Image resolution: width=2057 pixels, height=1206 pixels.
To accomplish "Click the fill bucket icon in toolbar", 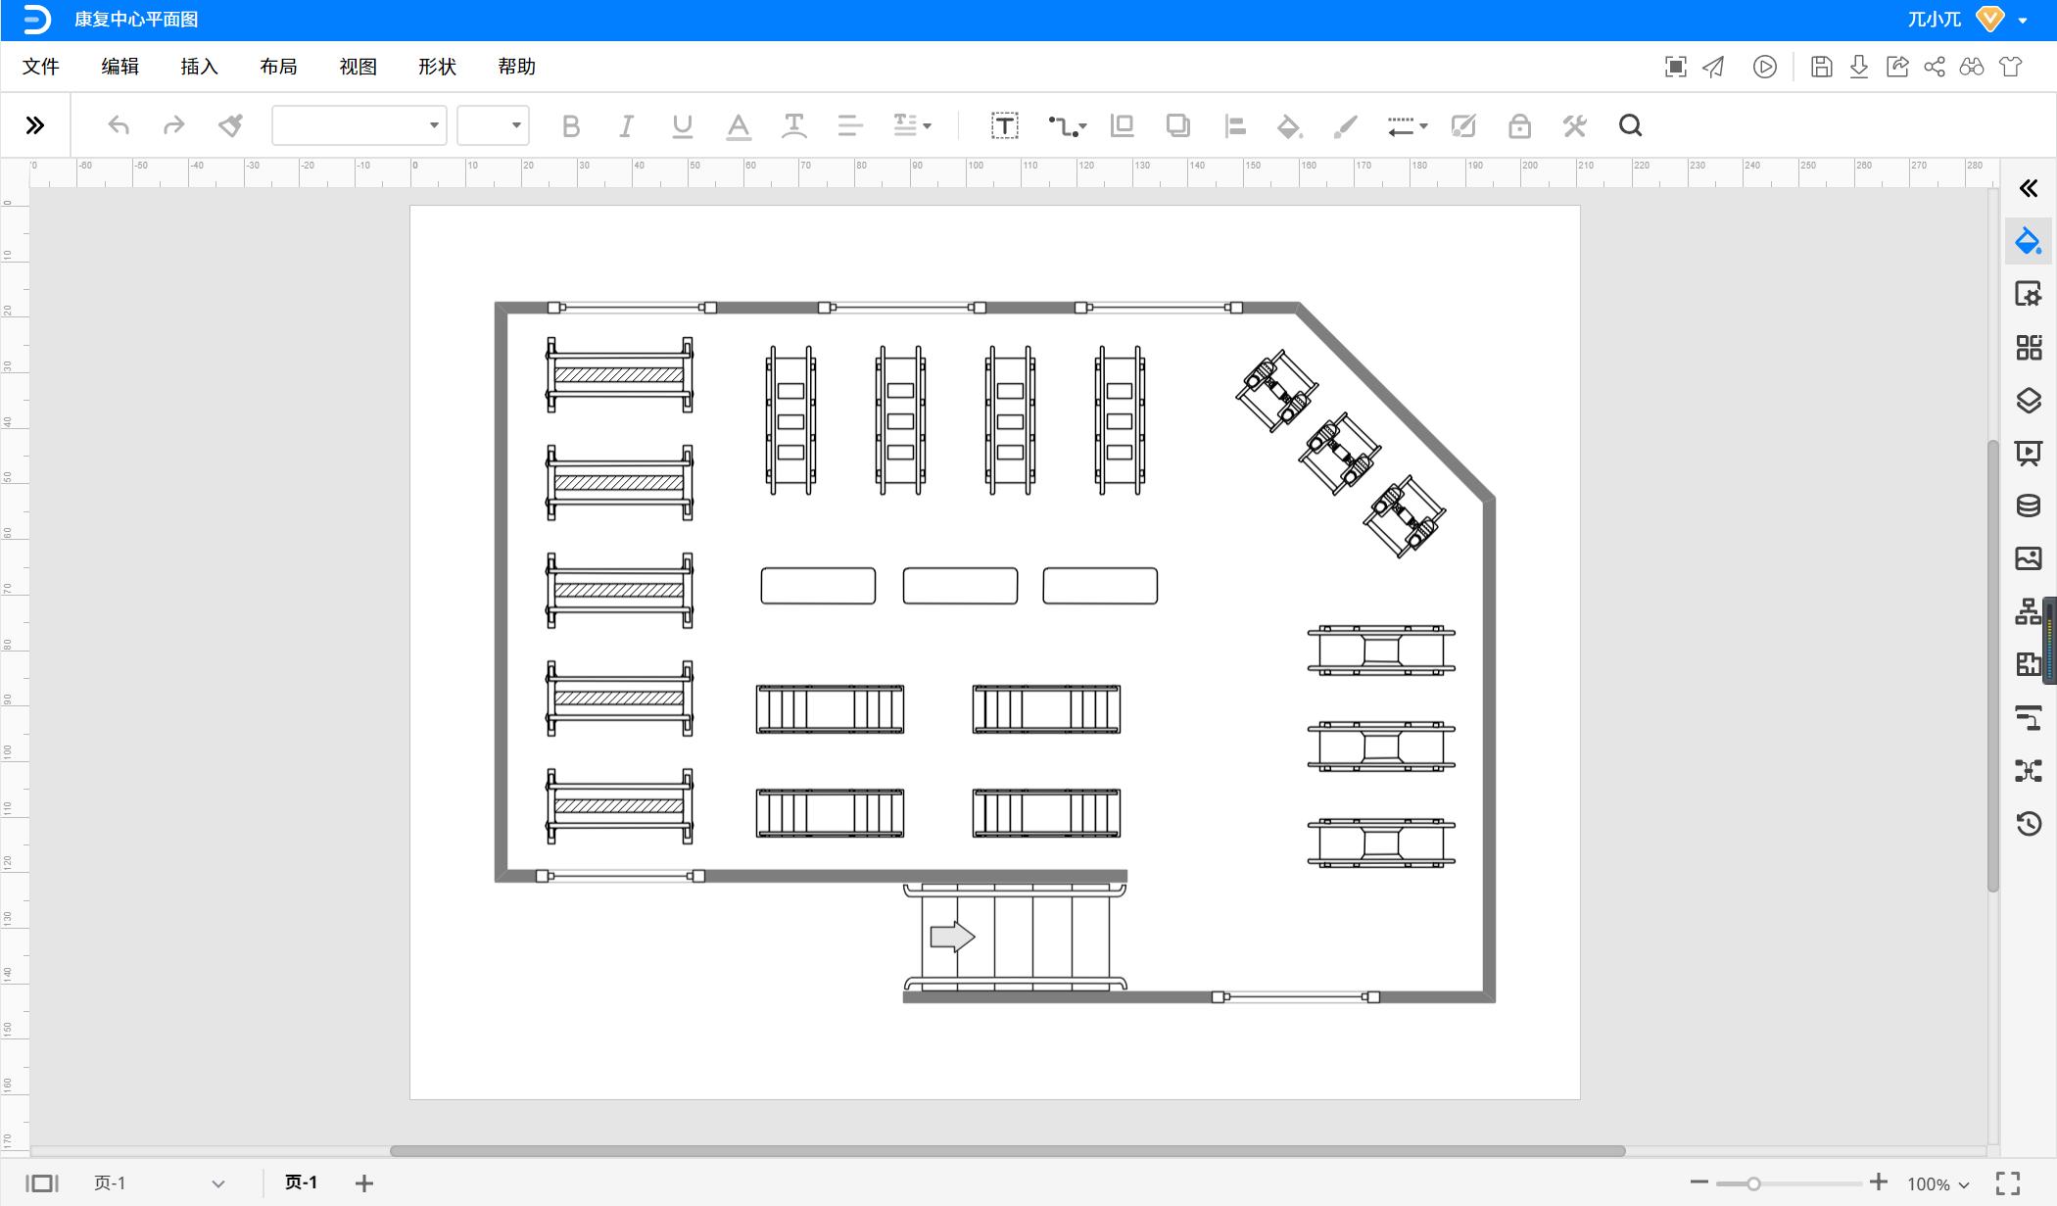I will click(1289, 125).
